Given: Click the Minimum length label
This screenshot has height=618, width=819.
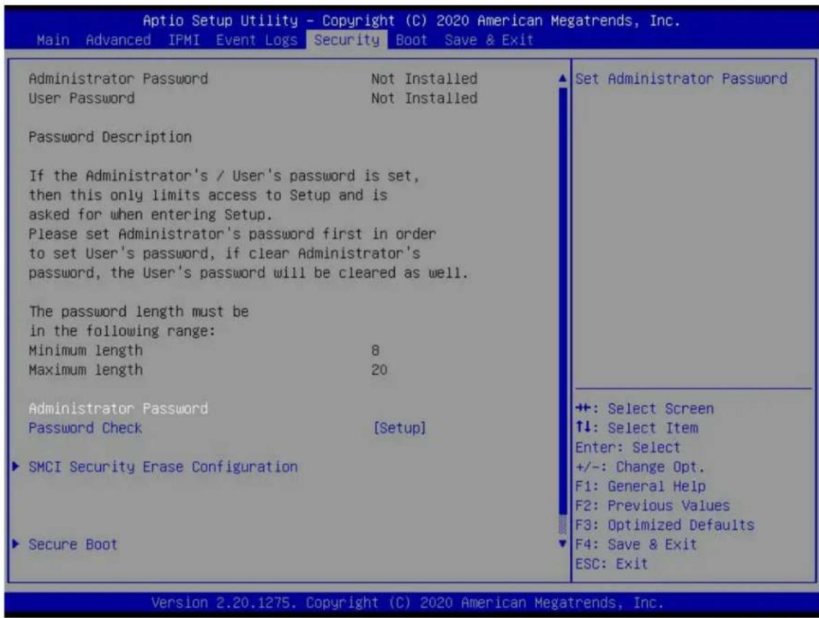Looking at the screenshot, I should click(86, 350).
